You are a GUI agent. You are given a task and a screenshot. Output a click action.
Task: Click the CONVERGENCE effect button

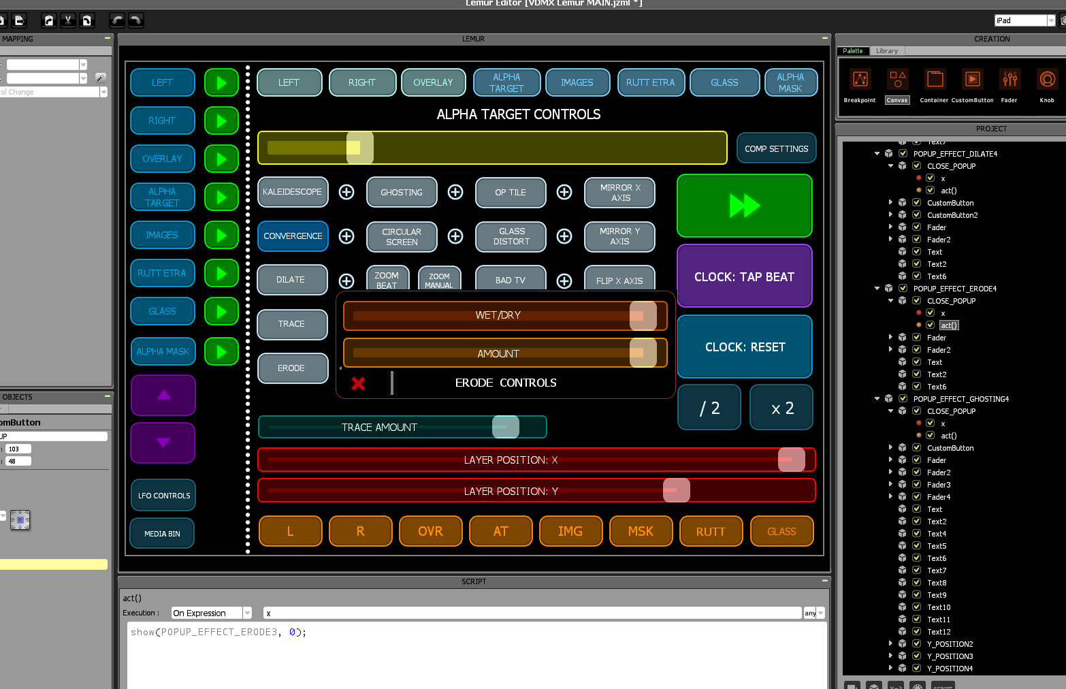(293, 236)
